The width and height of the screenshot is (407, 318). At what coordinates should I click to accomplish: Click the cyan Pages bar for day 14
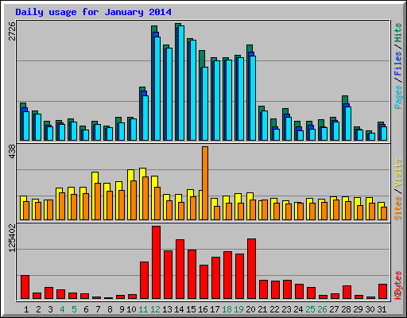point(181,83)
